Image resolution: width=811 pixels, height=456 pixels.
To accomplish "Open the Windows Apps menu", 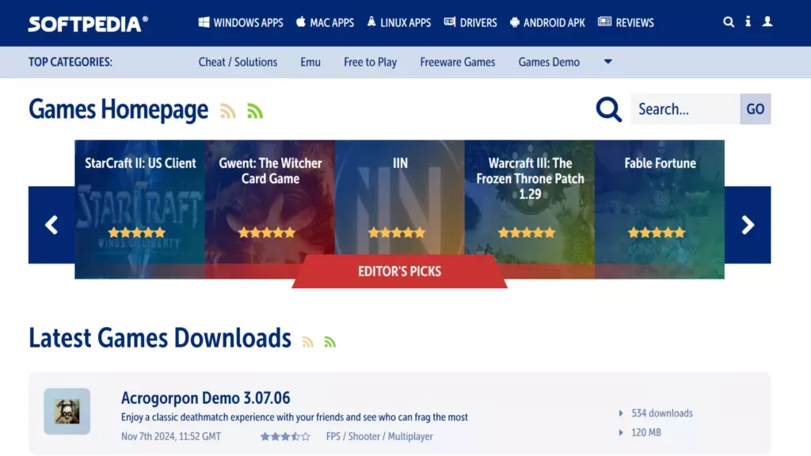I will [x=241, y=22].
